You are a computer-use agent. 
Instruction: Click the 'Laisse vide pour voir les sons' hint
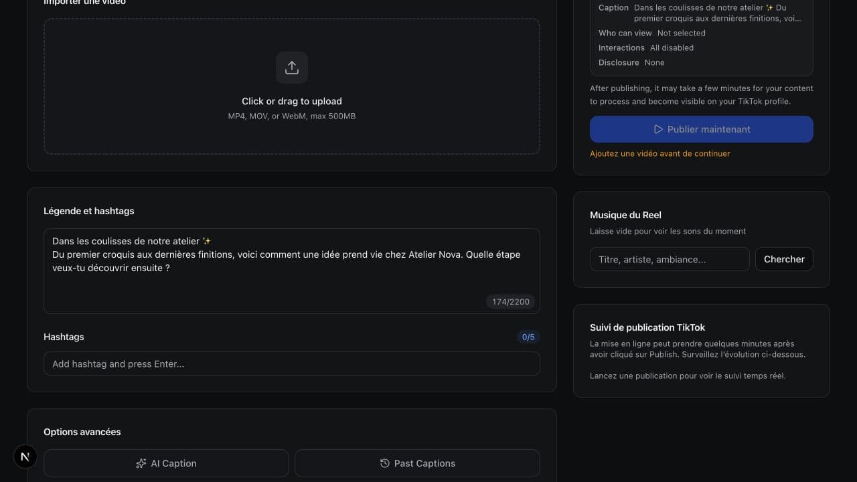pyautogui.click(x=668, y=231)
